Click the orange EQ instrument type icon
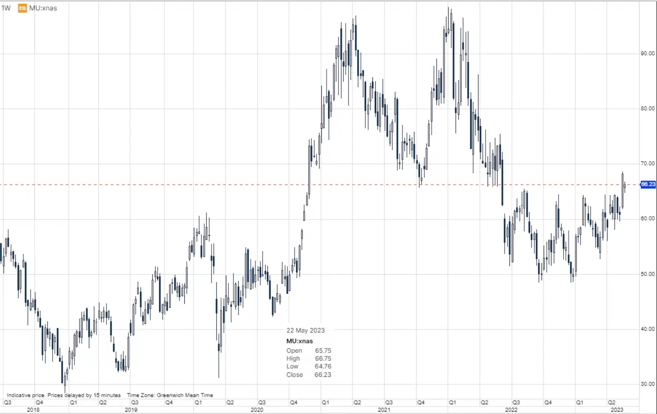Screen dimensions: 657x414 click(x=22, y=8)
